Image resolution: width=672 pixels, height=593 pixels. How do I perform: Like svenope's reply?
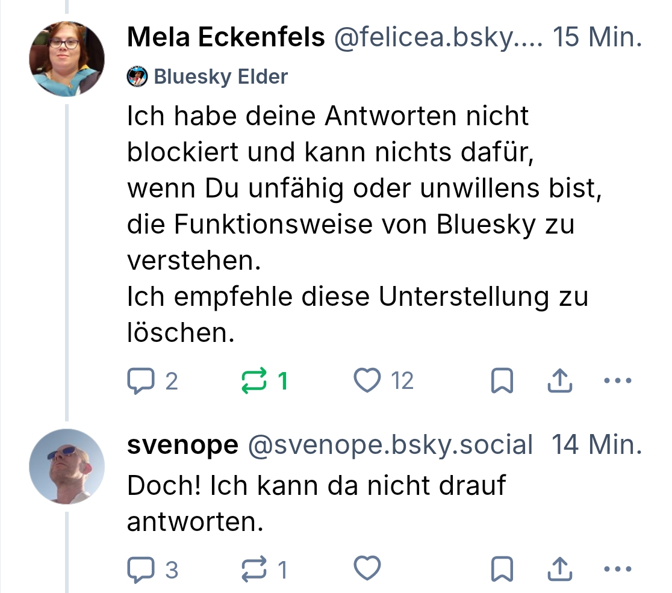[x=367, y=569]
